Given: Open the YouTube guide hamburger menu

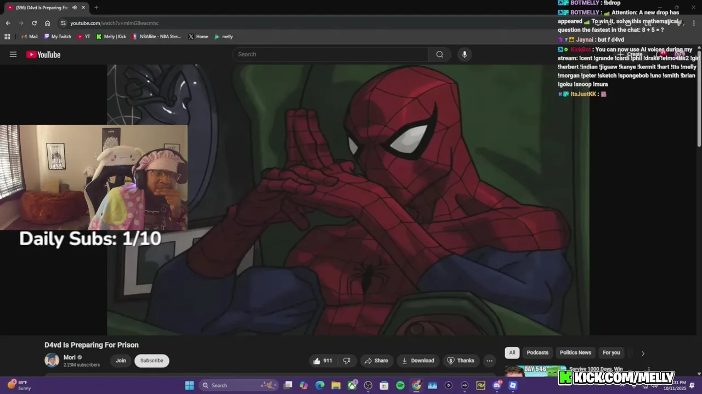Looking at the screenshot, I should 13,54.
